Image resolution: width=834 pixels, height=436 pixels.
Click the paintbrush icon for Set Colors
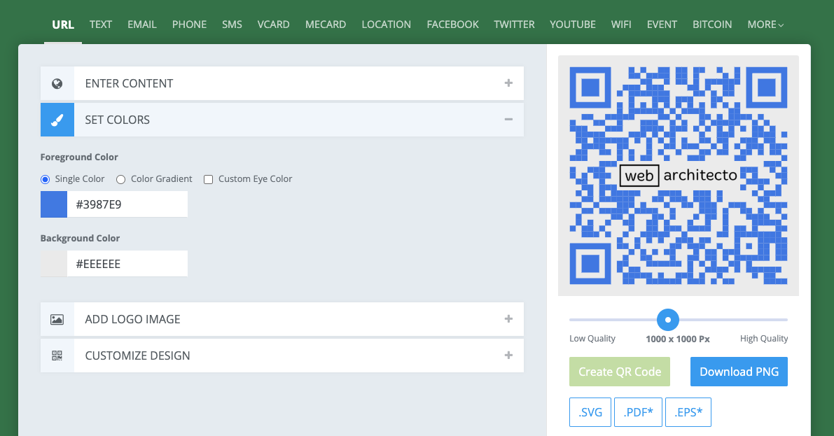click(57, 120)
